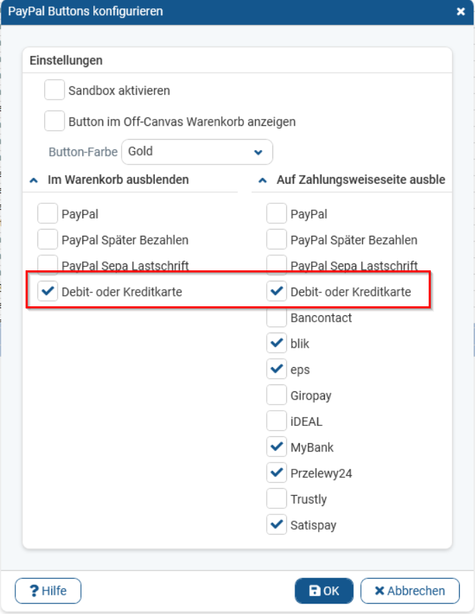Open the Button-Farbe Gold dropdown

point(197,151)
